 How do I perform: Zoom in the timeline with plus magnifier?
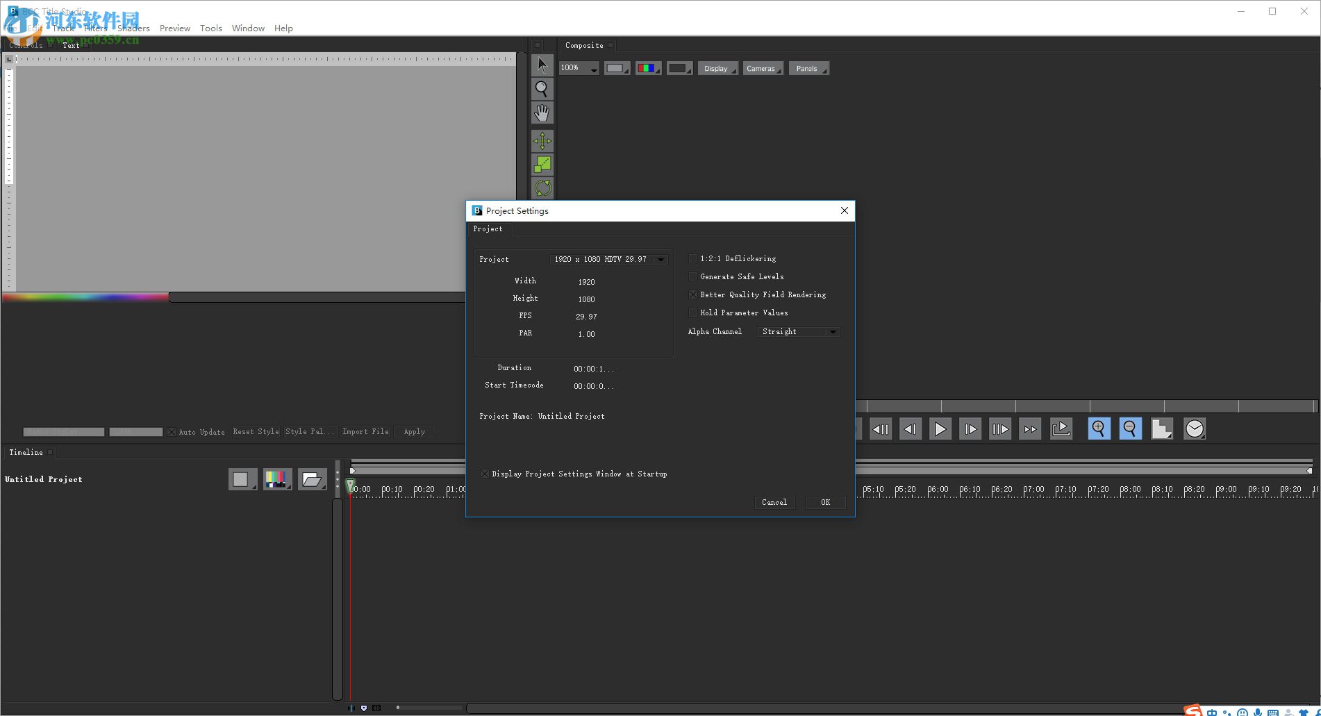click(x=1099, y=428)
